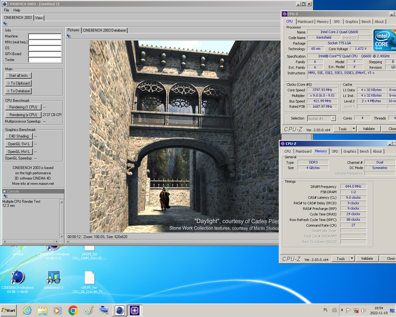Click the pin icon below Pictures tab

(x=69, y=36)
